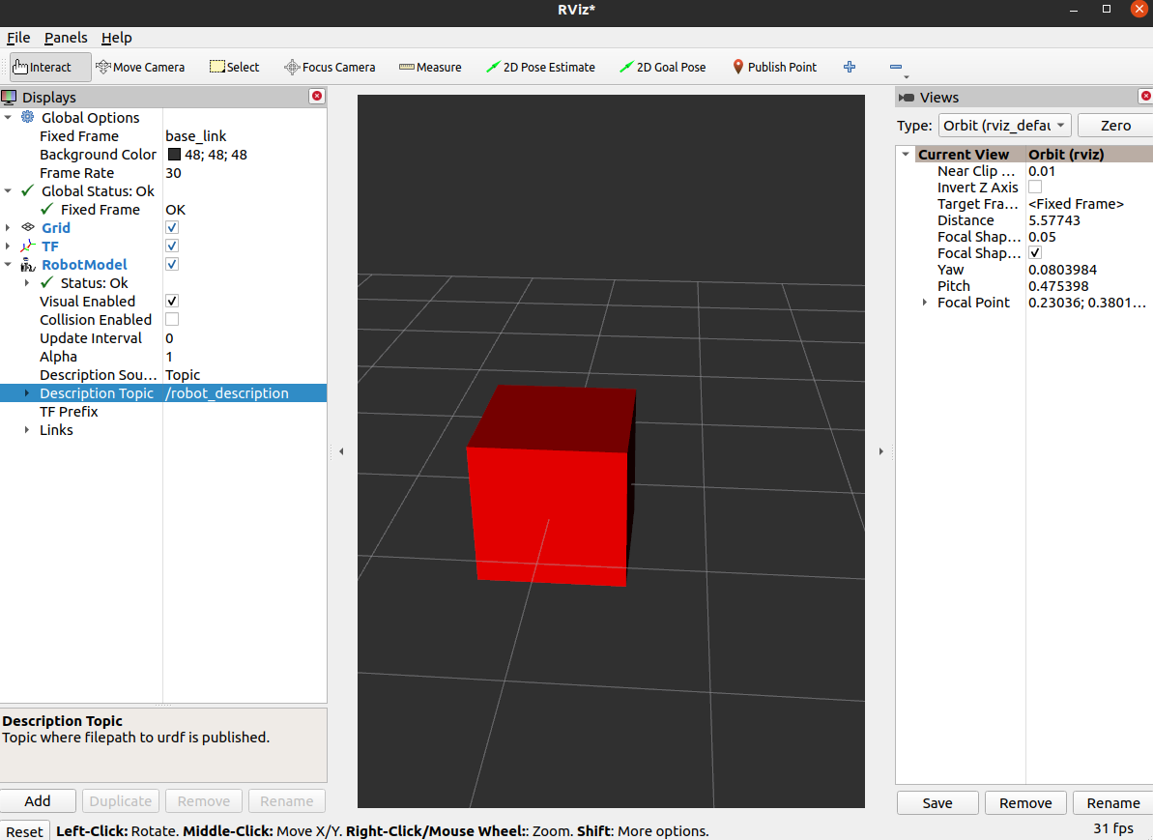
Task: Select the Interact tool
Action: coord(50,67)
